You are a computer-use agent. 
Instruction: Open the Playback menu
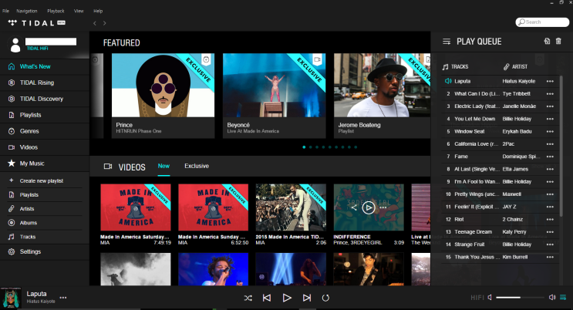click(x=56, y=11)
